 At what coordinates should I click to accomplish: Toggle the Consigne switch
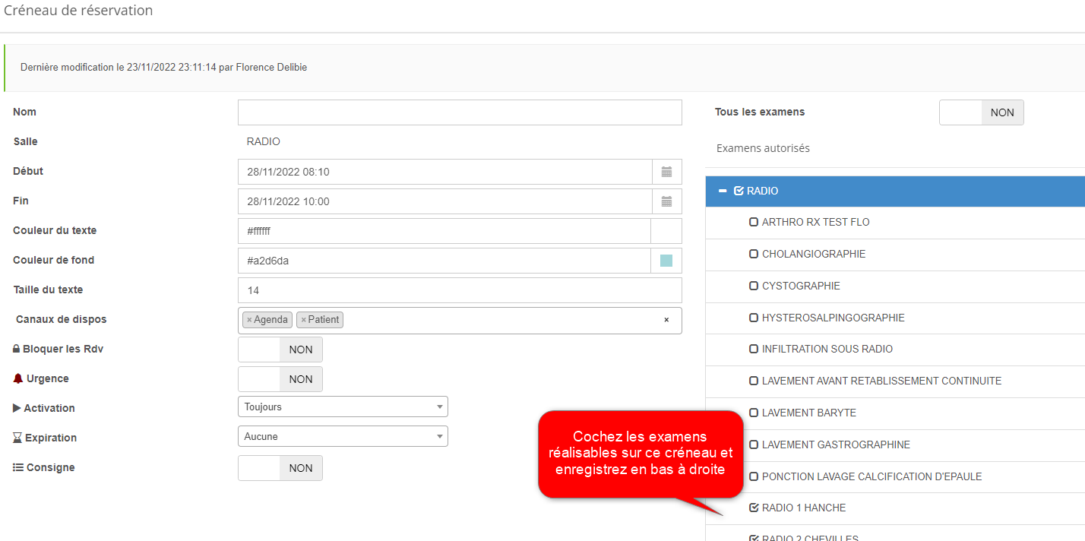[280, 468]
